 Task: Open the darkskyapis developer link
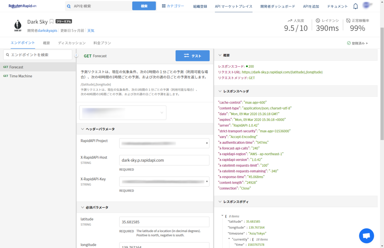[47, 31]
